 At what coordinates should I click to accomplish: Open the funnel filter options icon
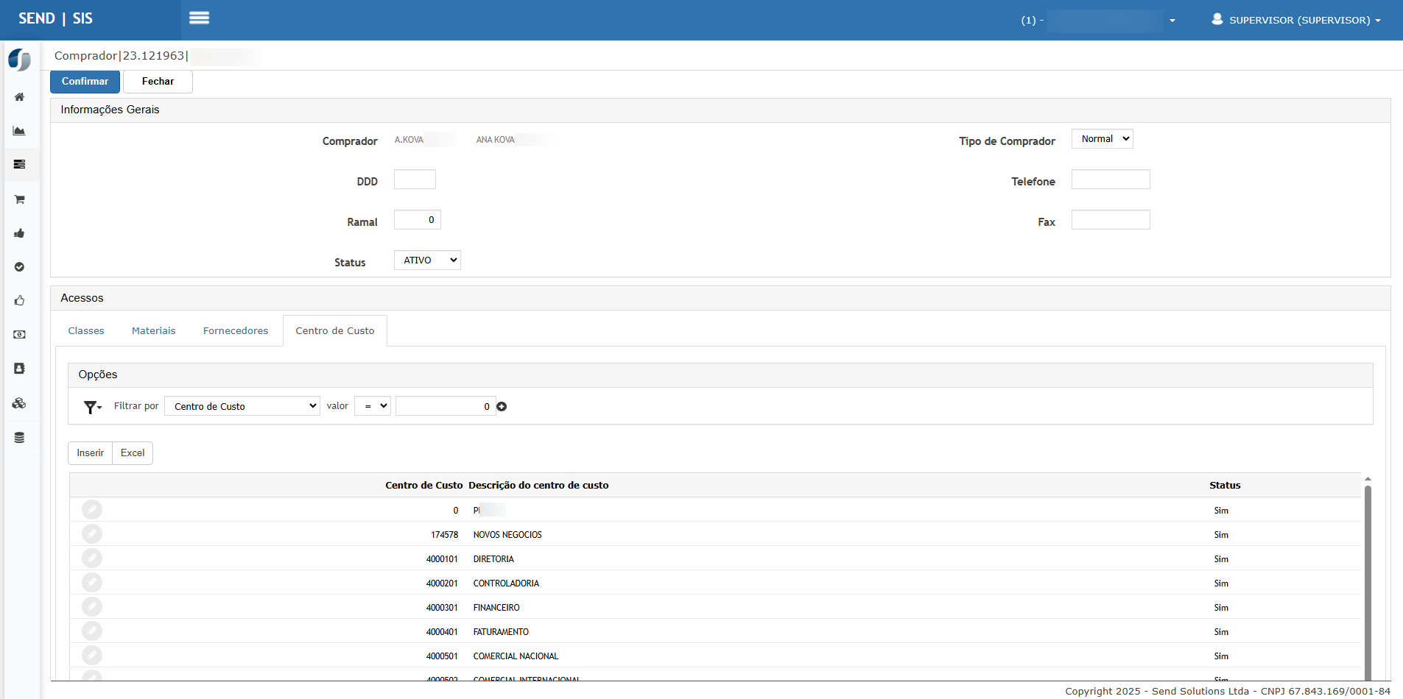(92, 407)
